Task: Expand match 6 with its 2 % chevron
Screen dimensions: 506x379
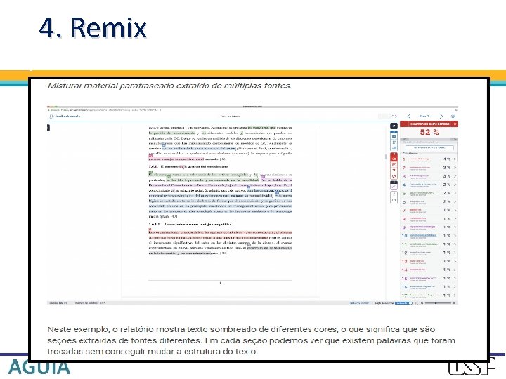Action: pos(455,201)
